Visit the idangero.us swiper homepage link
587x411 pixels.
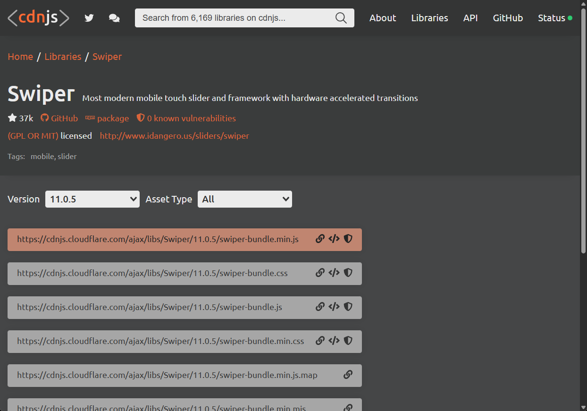pos(174,136)
